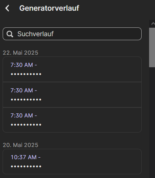155x178 pixels.
Task: Click the Generatorverlauf heading
Action: click(x=49, y=8)
